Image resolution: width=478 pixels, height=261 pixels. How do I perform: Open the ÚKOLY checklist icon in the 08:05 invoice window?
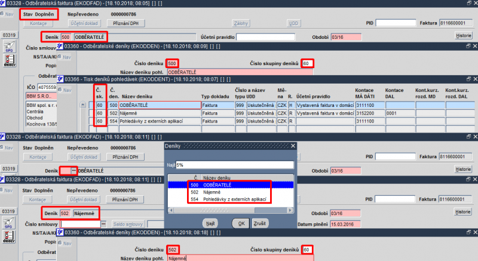[10, 60]
